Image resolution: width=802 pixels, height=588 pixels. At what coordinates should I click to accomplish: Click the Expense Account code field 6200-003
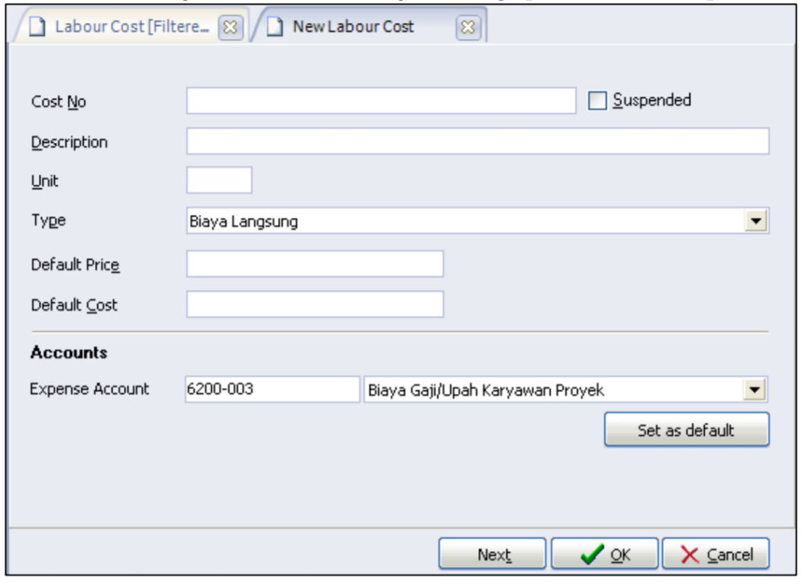click(x=272, y=391)
